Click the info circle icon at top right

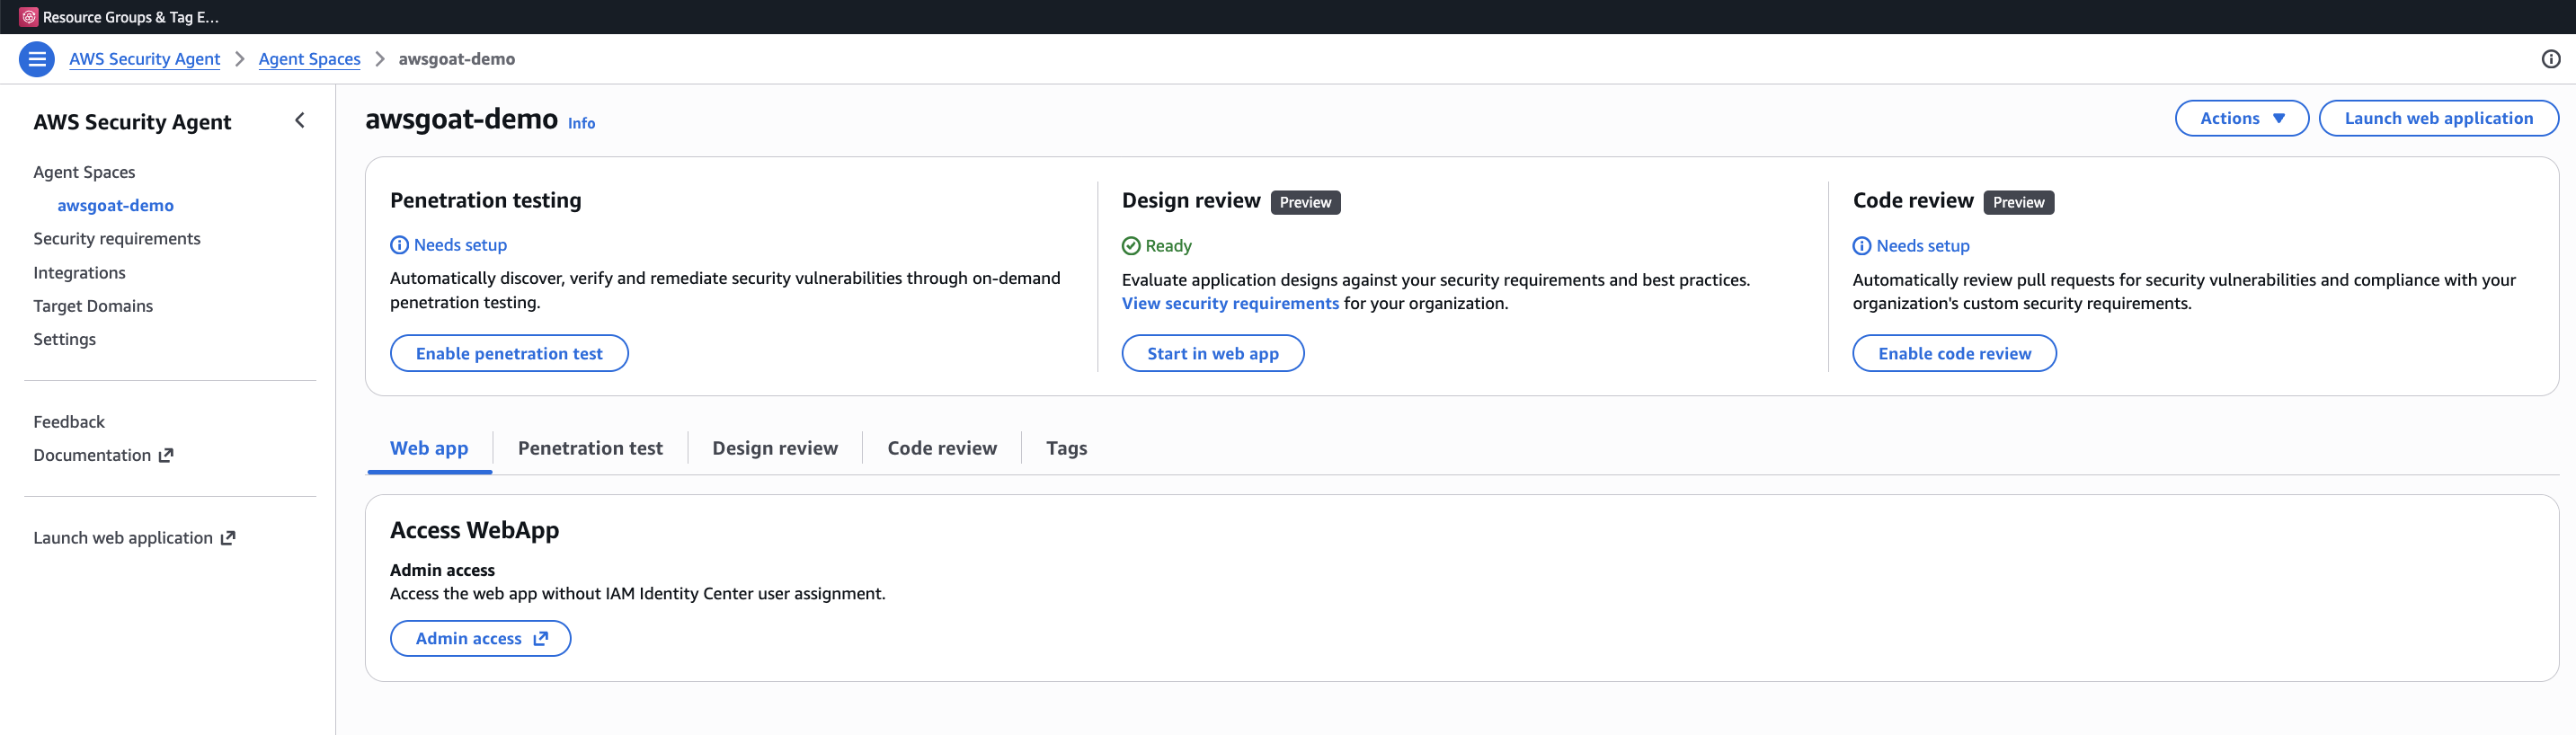2551,59
